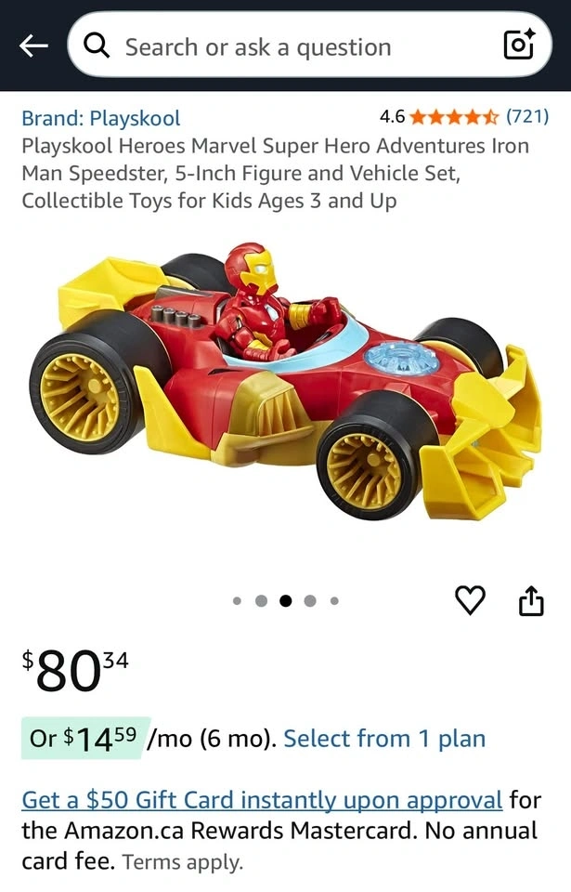Open the camera lens search icon
This screenshot has width=571, height=892.
click(519, 45)
